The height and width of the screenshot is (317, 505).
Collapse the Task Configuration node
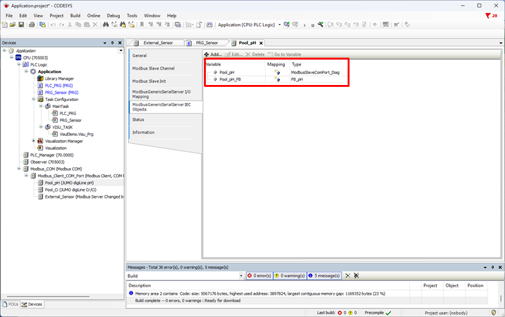34,99
